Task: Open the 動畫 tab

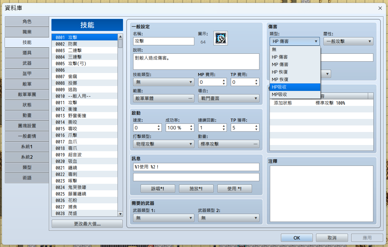Action: click(27, 115)
